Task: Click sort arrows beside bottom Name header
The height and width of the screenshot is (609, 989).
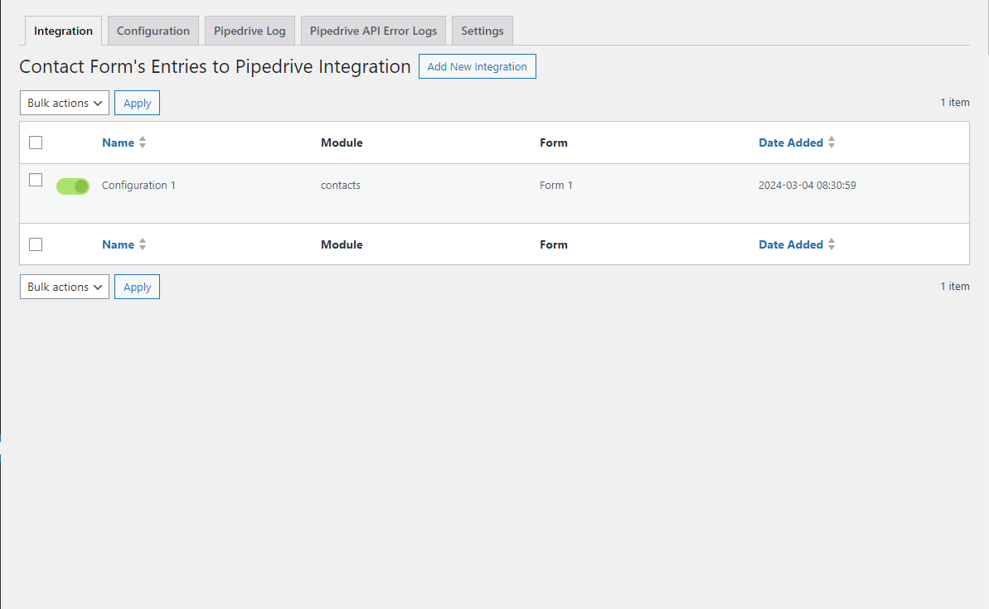Action: tap(143, 244)
